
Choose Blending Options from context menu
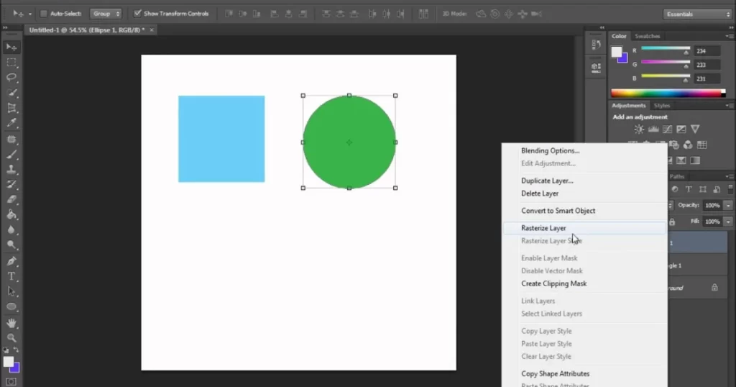[550, 151]
